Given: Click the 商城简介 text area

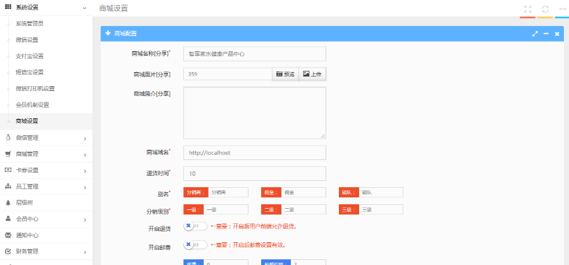Looking at the screenshot, I should tap(254, 113).
